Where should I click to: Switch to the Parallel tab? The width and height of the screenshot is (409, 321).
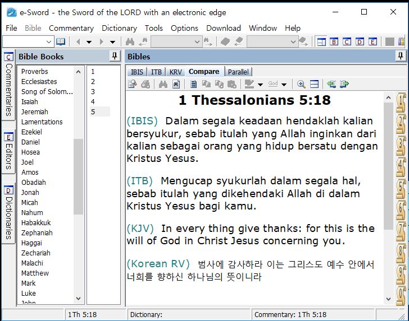pos(238,72)
